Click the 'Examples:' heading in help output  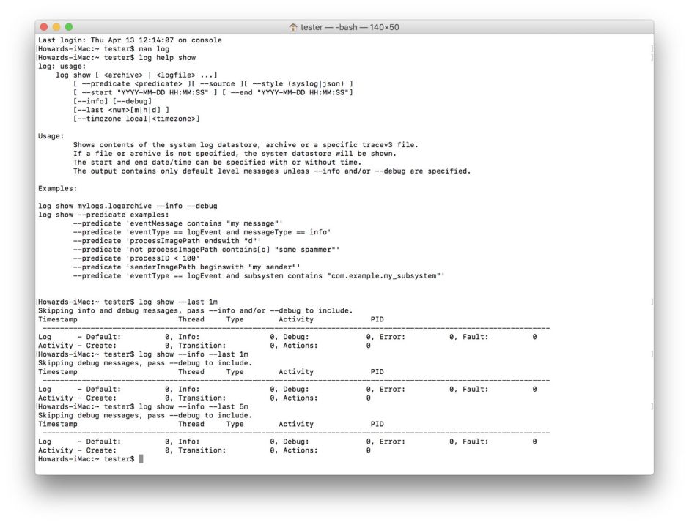tap(58, 188)
